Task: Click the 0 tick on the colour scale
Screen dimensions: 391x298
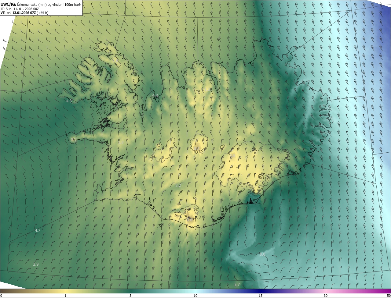Action: point(1,296)
